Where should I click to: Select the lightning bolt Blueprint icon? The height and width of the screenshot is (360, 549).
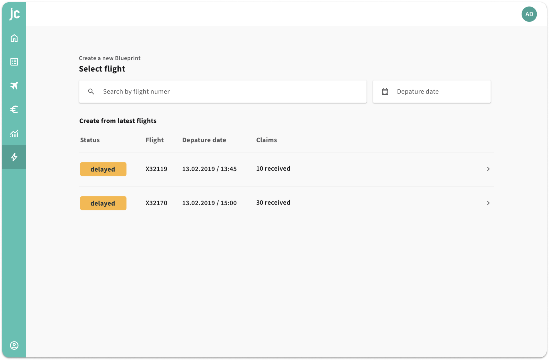tap(14, 157)
